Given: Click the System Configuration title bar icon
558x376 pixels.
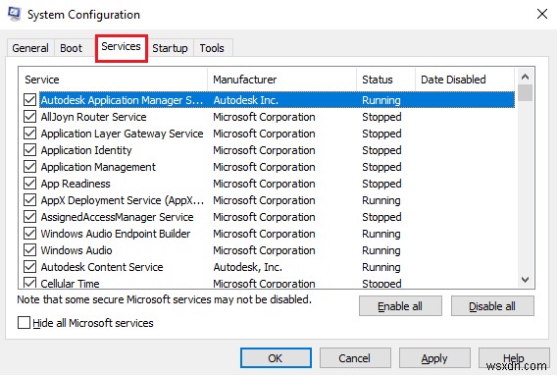Looking at the screenshot, I should click(15, 14).
